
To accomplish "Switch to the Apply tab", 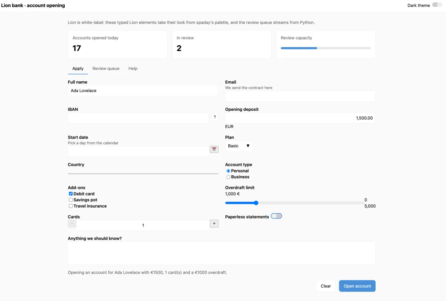I will [78, 69].
